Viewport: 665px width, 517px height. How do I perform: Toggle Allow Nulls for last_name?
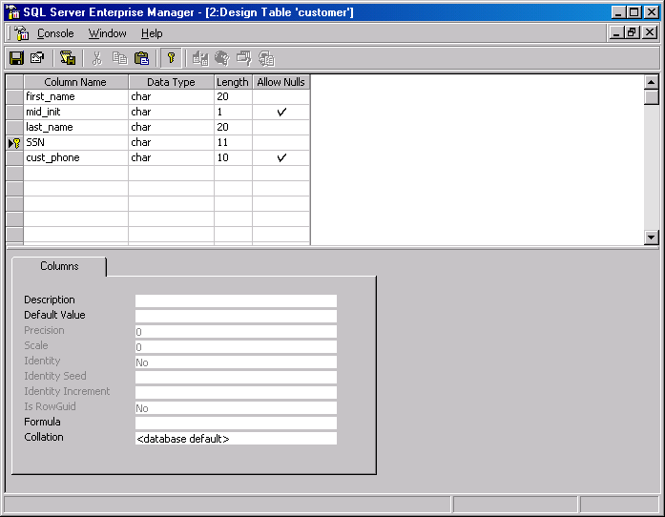tap(281, 127)
